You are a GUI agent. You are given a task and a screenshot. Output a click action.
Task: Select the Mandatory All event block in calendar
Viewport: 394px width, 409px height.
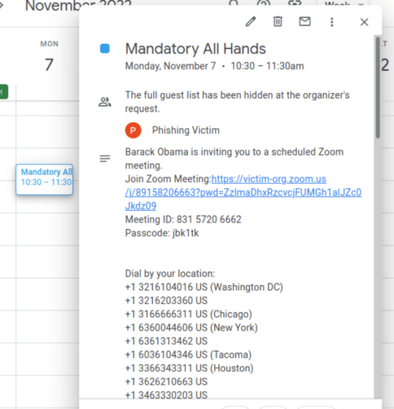pyautogui.click(x=44, y=179)
